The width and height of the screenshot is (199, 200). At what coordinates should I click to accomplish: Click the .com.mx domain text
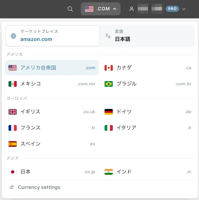(x=86, y=84)
